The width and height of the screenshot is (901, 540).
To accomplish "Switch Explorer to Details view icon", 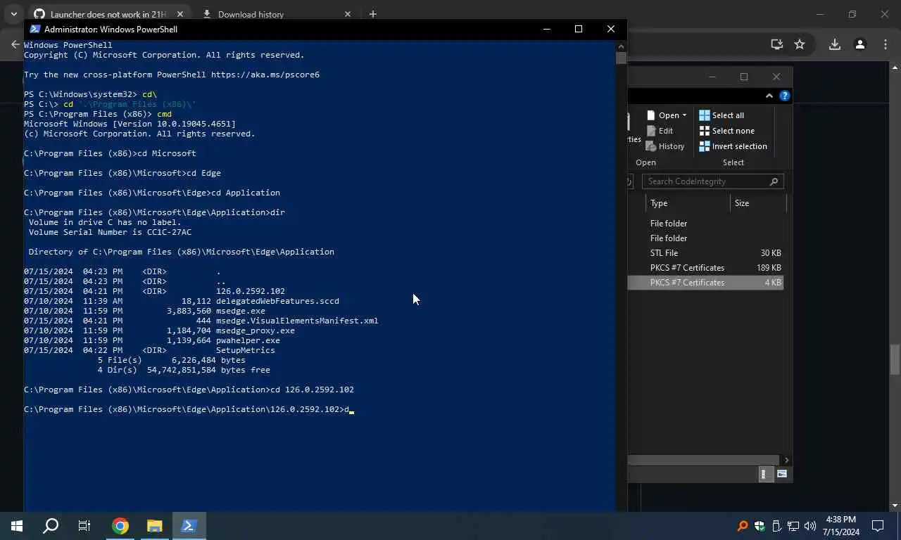I will (x=764, y=474).
